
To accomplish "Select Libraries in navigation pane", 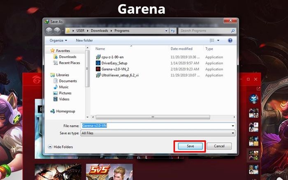I will click(x=63, y=75).
